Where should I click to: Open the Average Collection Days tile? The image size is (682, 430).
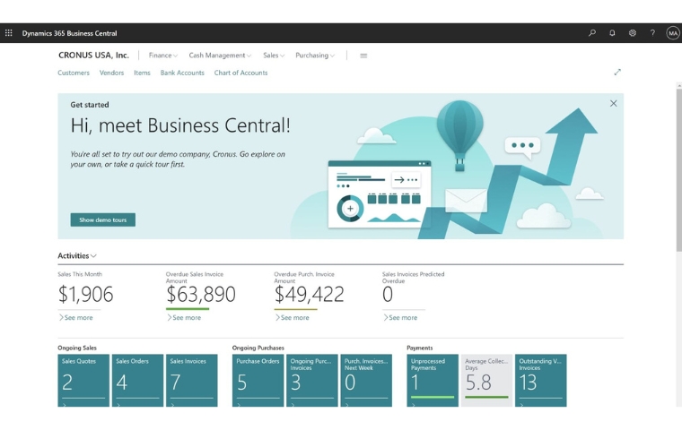(486, 381)
